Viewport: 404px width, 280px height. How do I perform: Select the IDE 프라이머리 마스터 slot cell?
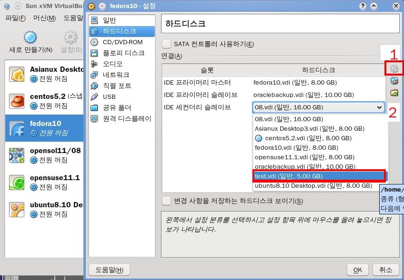[207, 83]
